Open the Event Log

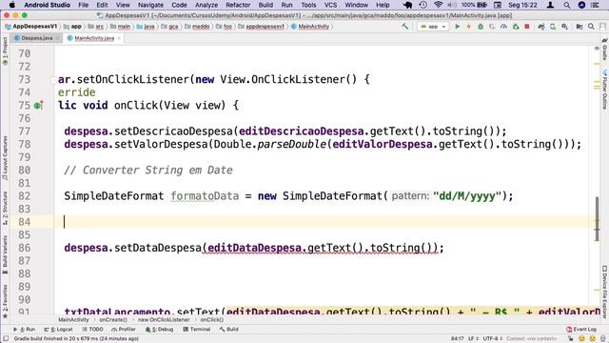(x=581, y=329)
